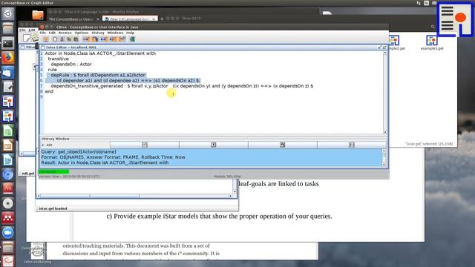The height and width of the screenshot is (267, 475).
Task: Open a new Firefox tab with plus
Action: click(162, 19)
